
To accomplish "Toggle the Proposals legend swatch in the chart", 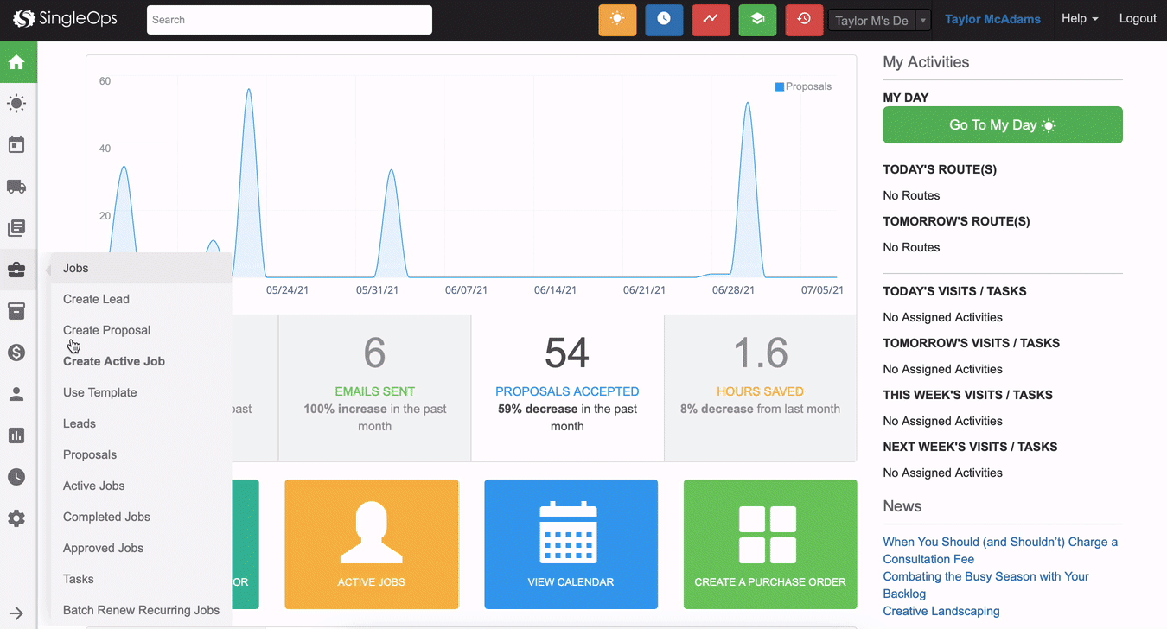I will (x=780, y=86).
